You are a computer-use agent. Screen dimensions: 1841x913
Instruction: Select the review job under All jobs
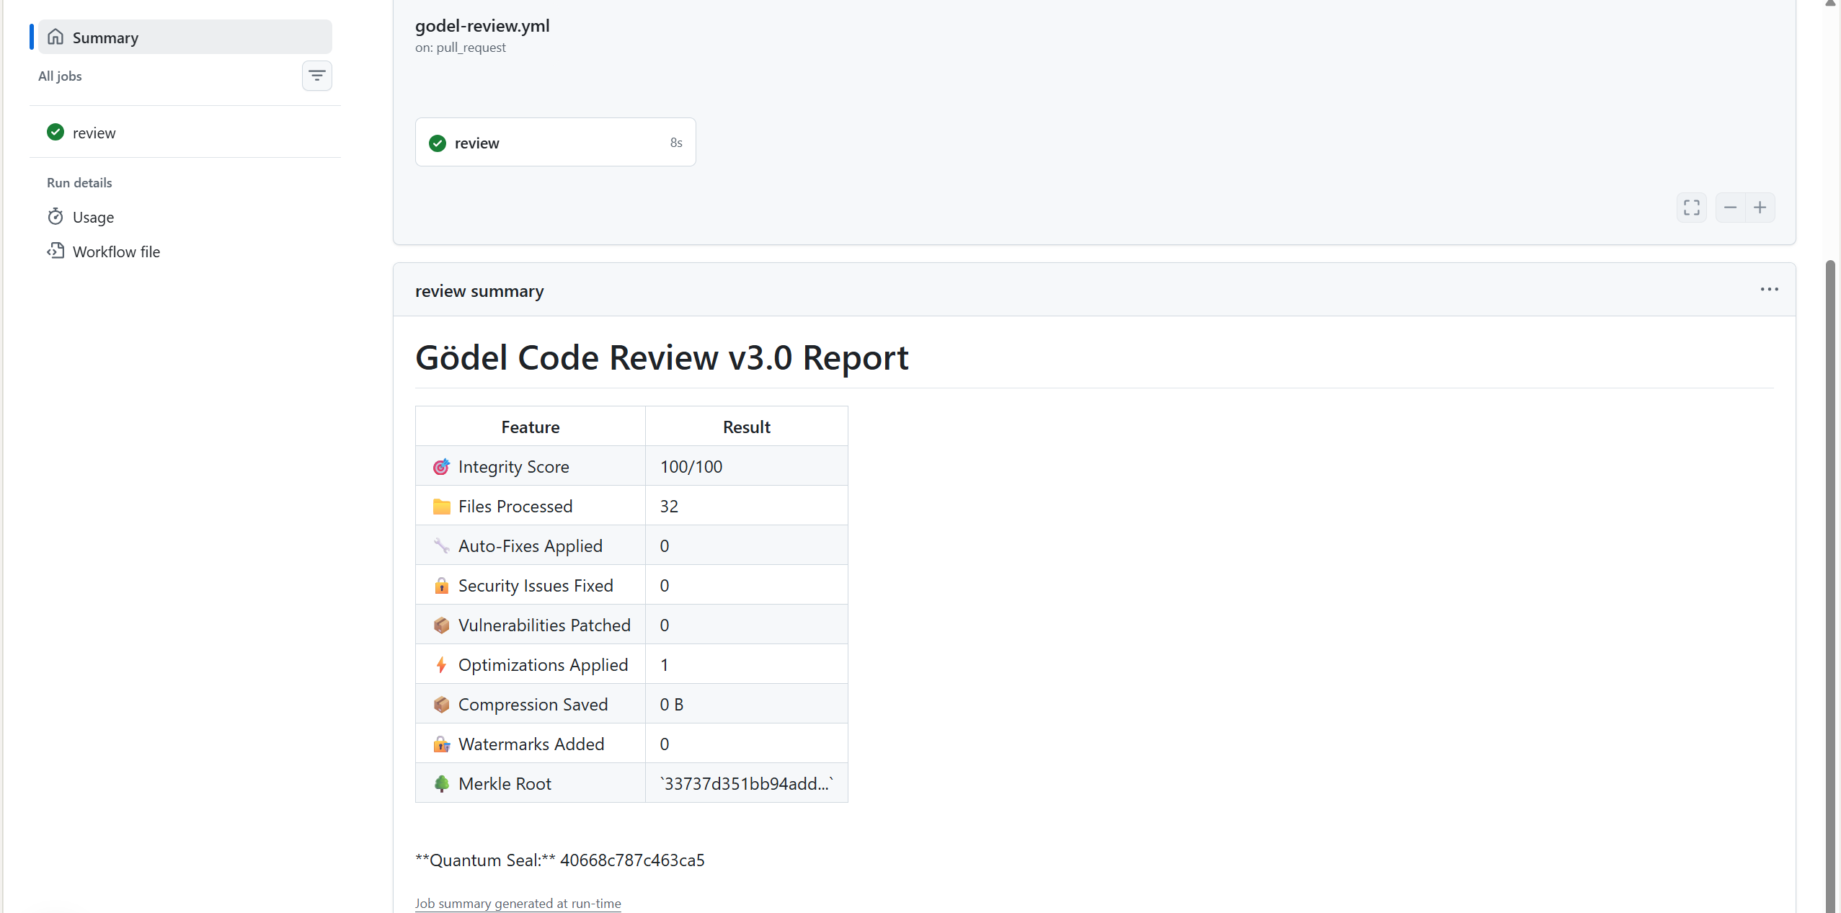coord(94,132)
